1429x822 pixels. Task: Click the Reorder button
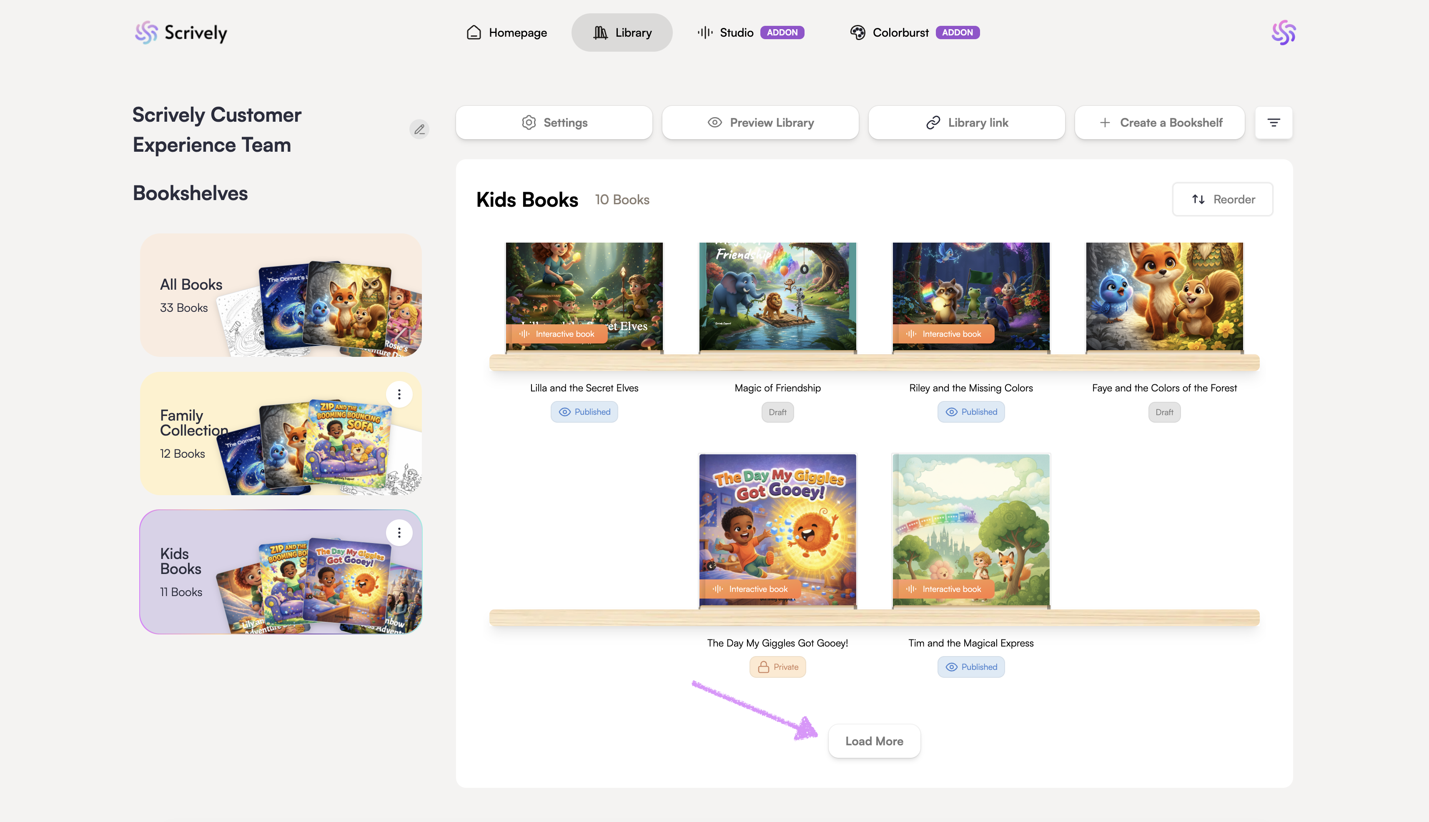[x=1222, y=199]
